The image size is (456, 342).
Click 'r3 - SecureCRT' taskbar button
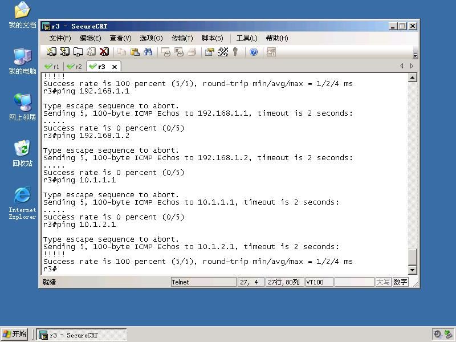coord(82,335)
